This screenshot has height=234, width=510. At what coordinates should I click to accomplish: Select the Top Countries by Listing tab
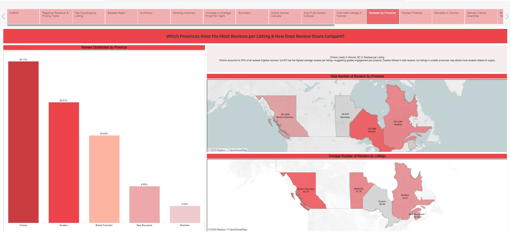(x=89, y=17)
